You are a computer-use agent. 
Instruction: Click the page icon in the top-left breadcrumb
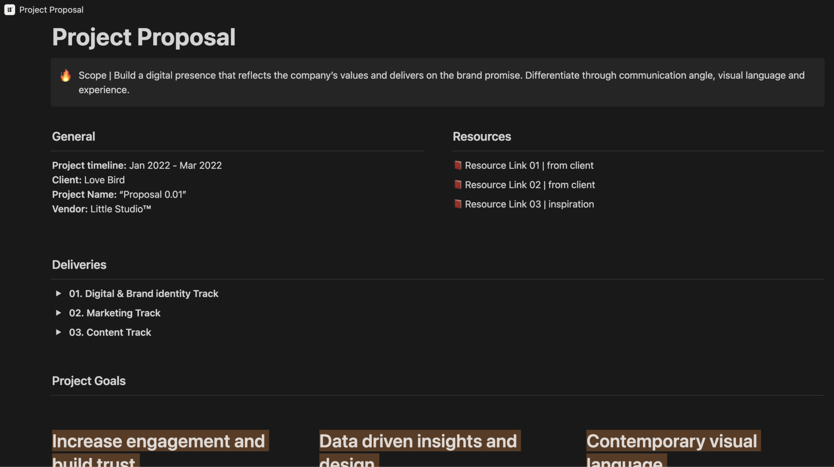click(x=10, y=10)
